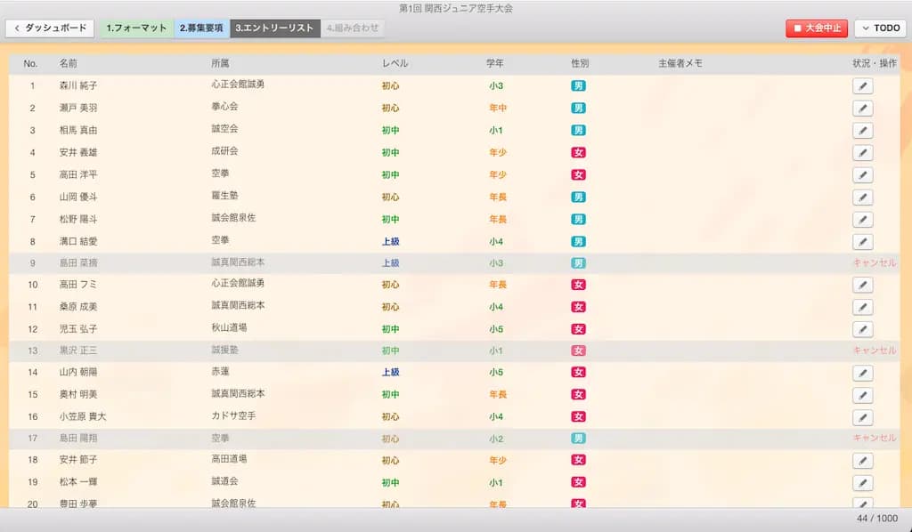The width and height of the screenshot is (912, 532).
Task: Select cancelled entry 黒沢 正三
Action: coord(78,351)
